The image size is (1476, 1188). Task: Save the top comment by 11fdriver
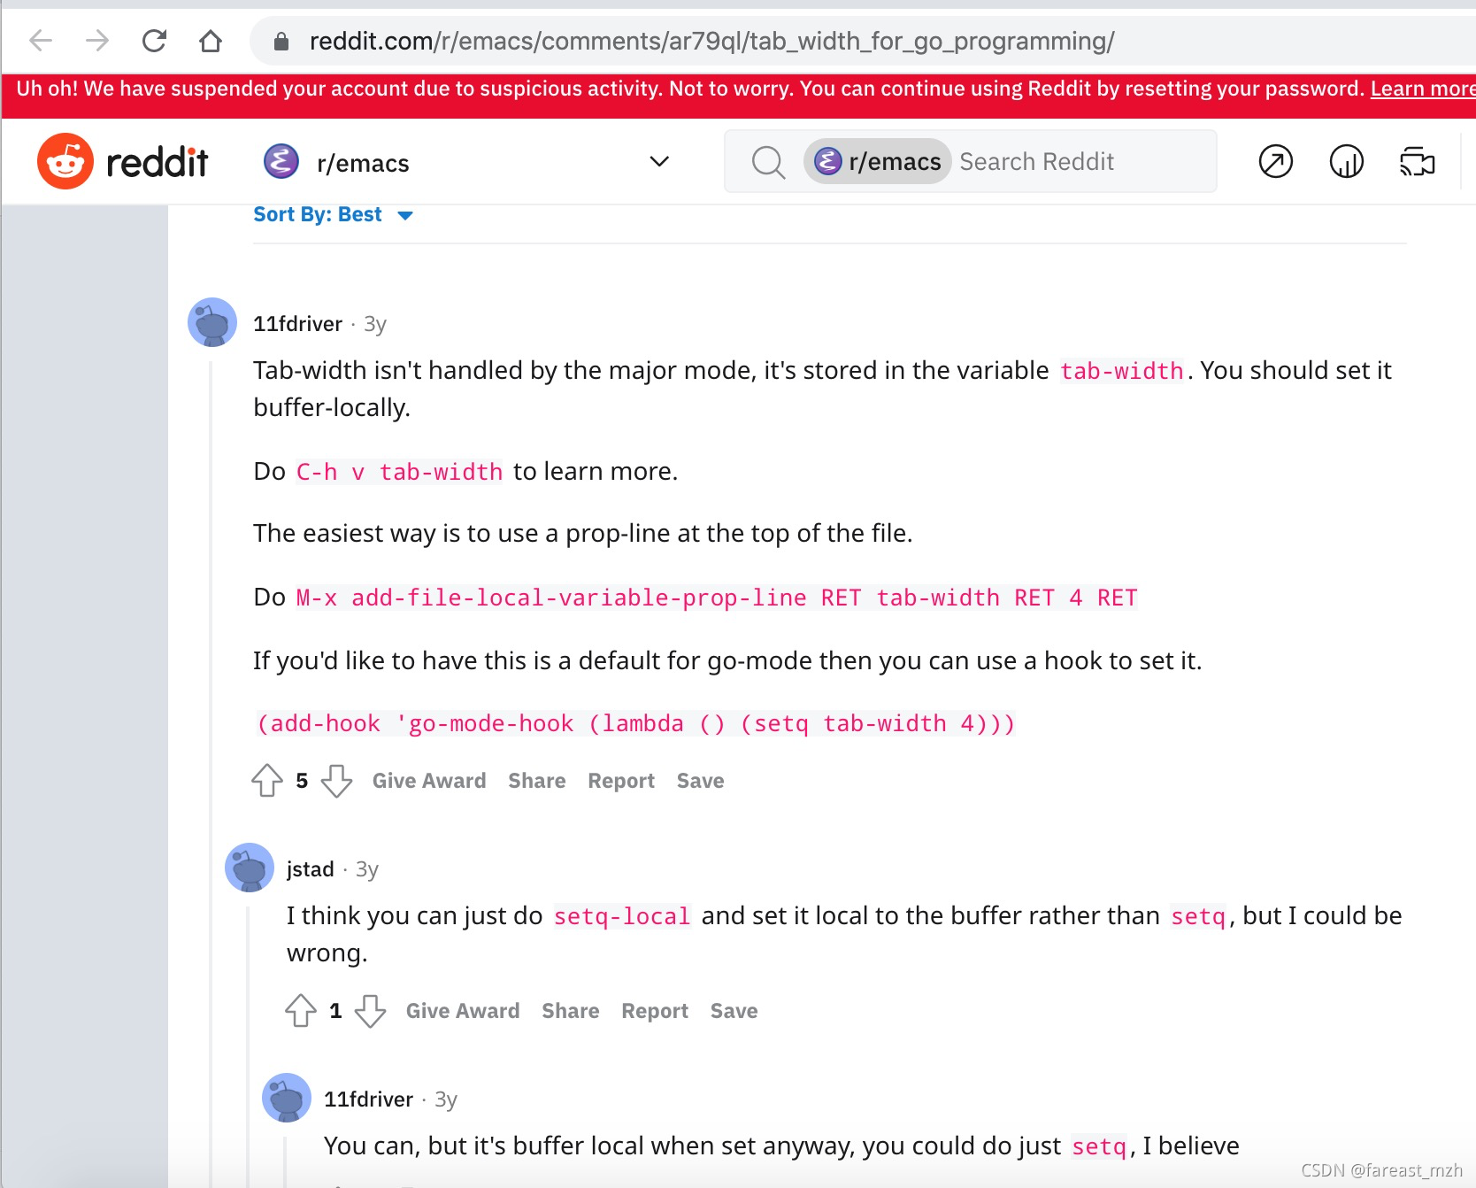700,780
